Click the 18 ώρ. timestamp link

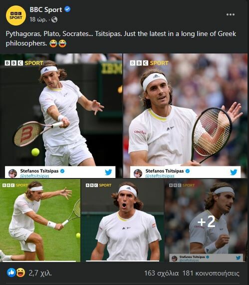coord(38,19)
